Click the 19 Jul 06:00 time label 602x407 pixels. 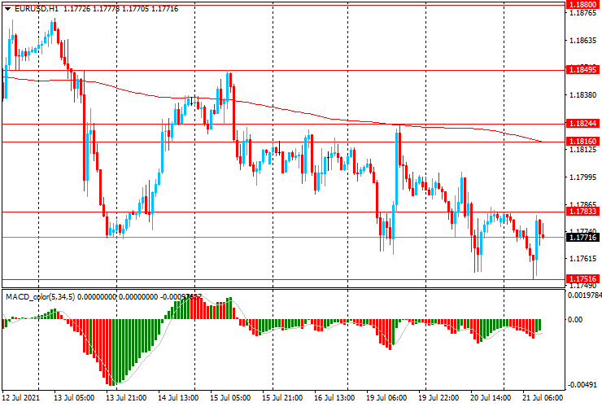coord(386,397)
